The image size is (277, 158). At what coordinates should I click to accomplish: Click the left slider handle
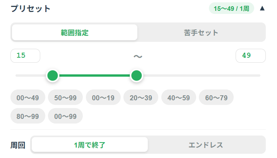[x=52, y=76]
